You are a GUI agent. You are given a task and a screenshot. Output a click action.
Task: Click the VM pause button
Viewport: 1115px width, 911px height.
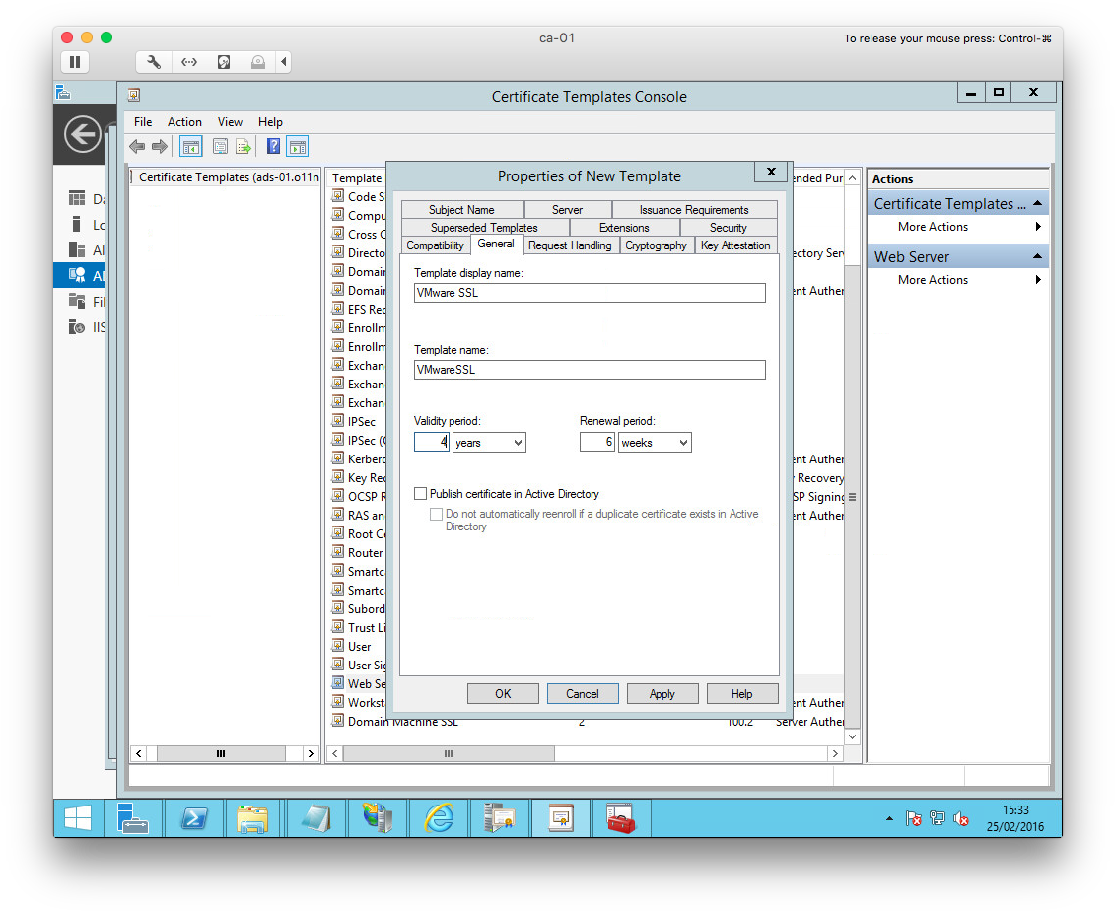click(75, 62)
